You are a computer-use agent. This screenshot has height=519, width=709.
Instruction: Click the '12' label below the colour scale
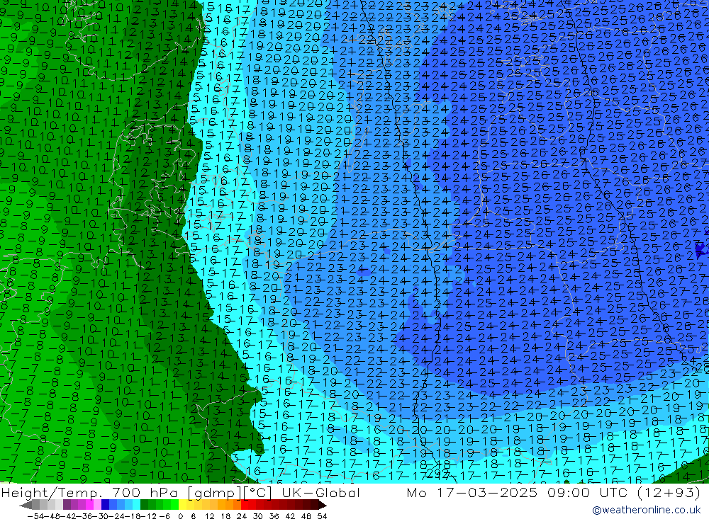point(209,516)
